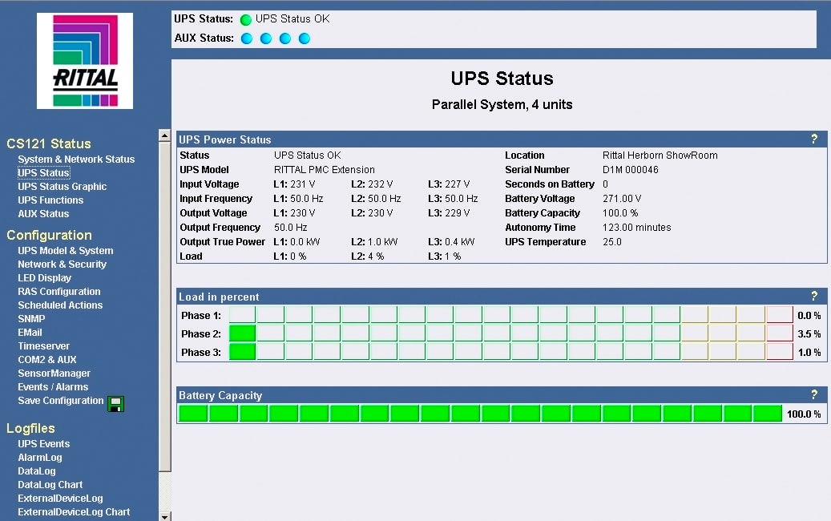Click the sidebar scroll up arrow
This screenshot has width=831, height=521.
pyautogui.click(x=165, y=135)
